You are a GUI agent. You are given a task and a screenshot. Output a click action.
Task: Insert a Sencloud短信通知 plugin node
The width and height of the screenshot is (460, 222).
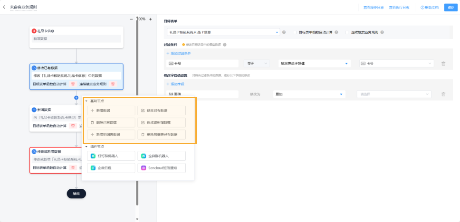(162, 168)
